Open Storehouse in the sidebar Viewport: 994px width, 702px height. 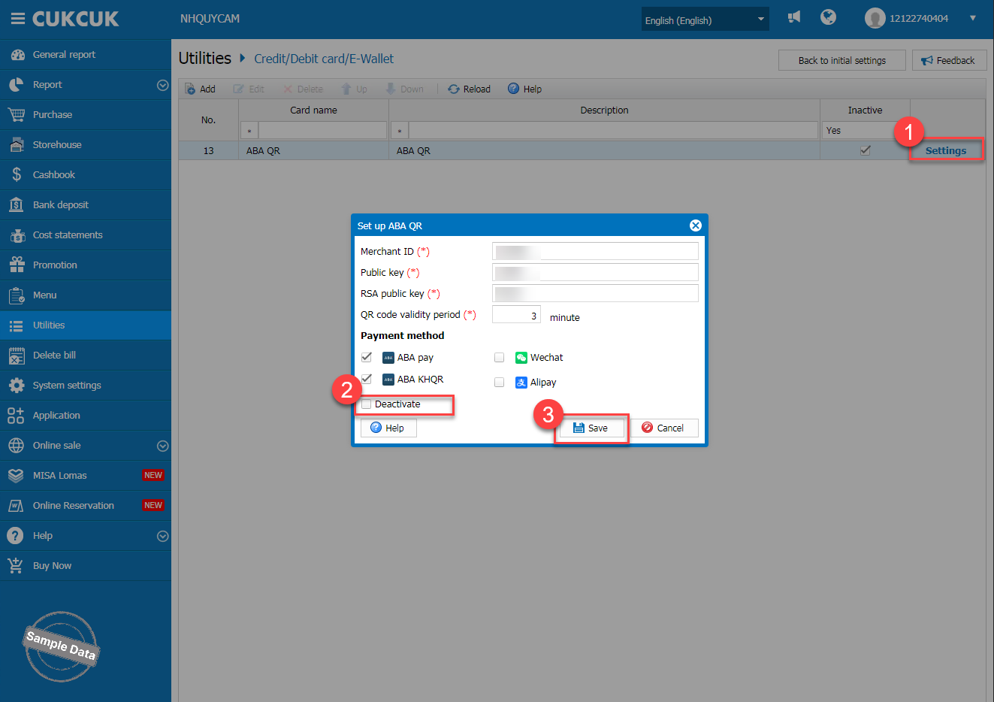[86, 145]
